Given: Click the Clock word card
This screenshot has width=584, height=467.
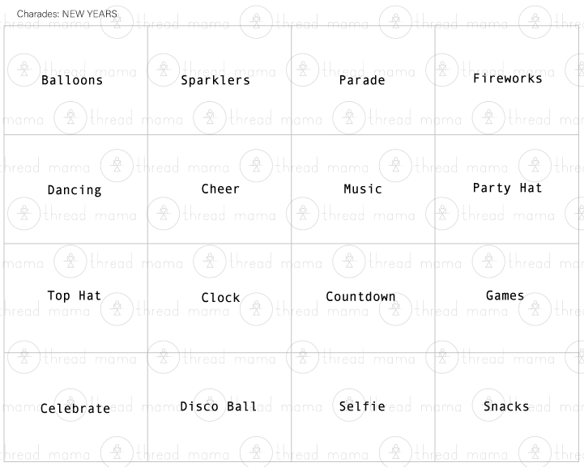Looking at the screenshot, I should pyautogui.click(x=220, y=298).
